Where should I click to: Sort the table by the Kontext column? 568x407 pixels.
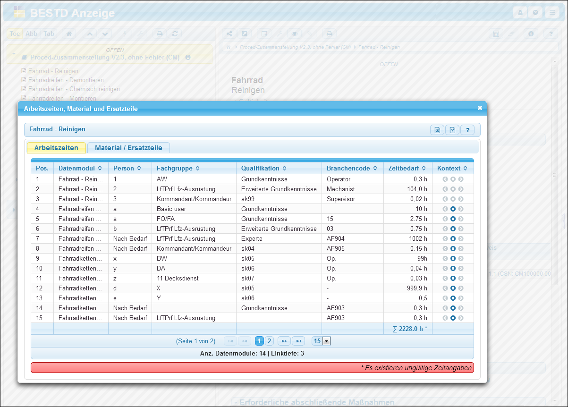point(453,168)
